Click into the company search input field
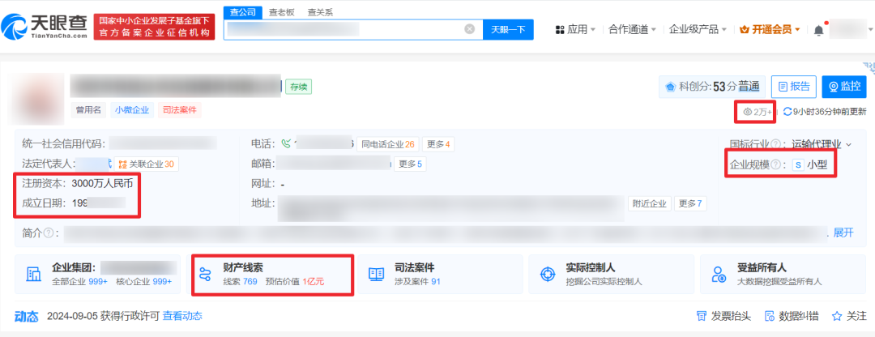The height and width of the screenshot is (337, 875). coord(344,29)
